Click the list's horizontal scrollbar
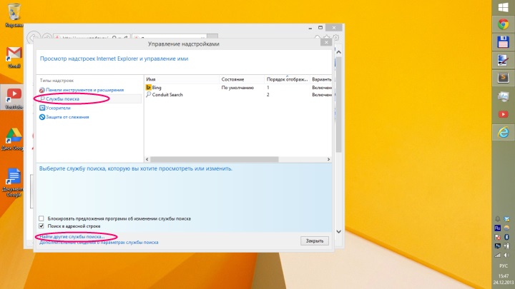The width and height of the screenshot is (515, 289). pos(236,158)
